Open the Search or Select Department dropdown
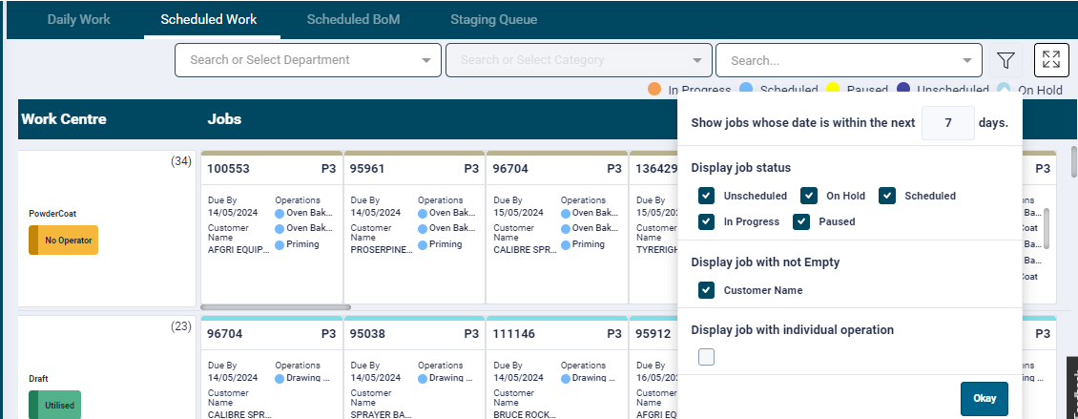Viewport: 1078px width, 419px height. point(307,60)
